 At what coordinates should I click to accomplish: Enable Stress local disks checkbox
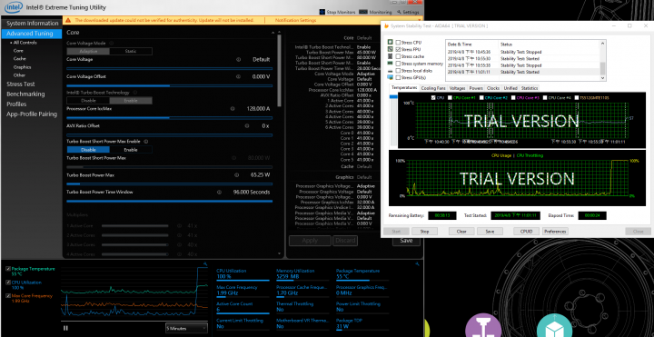(398, 71)
